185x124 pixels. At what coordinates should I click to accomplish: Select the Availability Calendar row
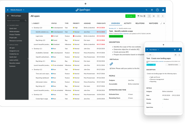click(x=69, y=53)
